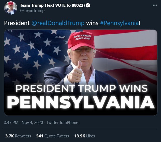161x142 pixels.
Task: Open the tweet's attached image
Action: point(81,73)
